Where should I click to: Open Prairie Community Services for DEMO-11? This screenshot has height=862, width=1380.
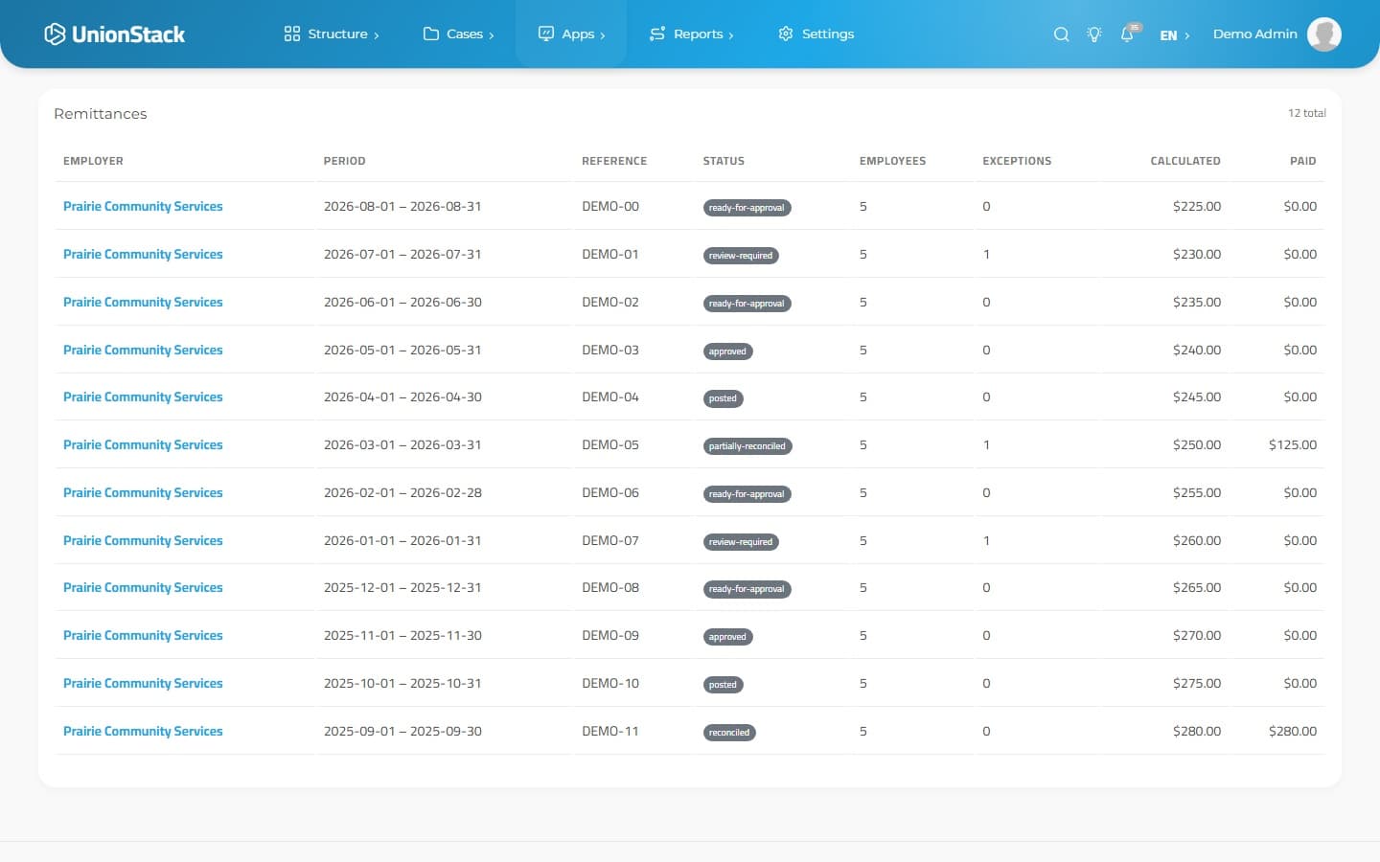[143, 731]
